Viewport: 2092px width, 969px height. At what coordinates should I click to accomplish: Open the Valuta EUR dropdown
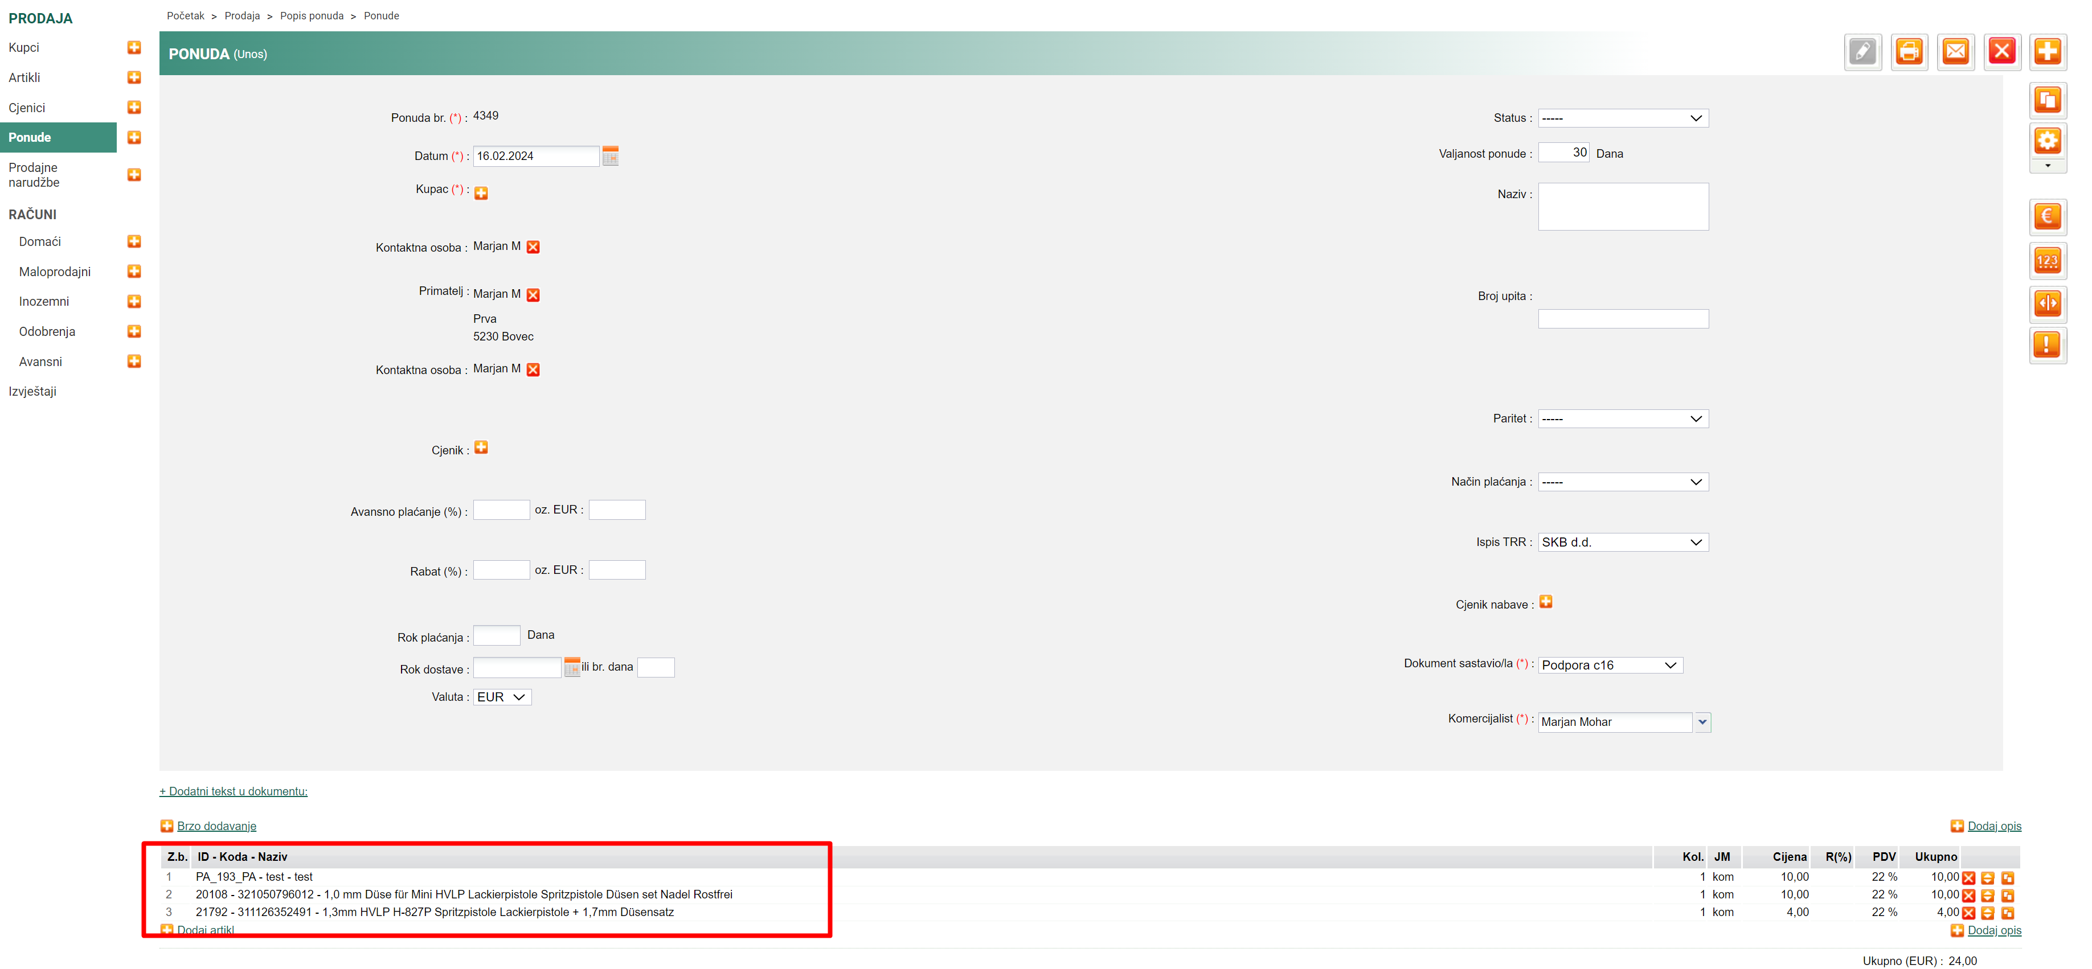tap(501, 697)
